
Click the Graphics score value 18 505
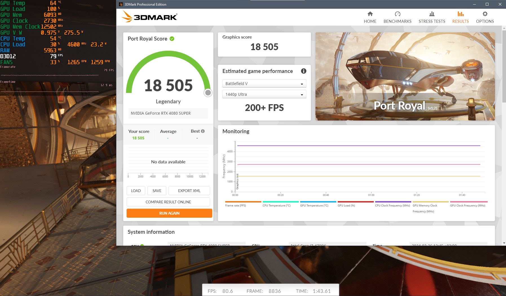[x=264, y=47]
